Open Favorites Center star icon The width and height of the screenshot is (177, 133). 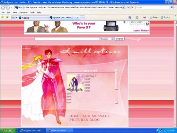[2, 17]
